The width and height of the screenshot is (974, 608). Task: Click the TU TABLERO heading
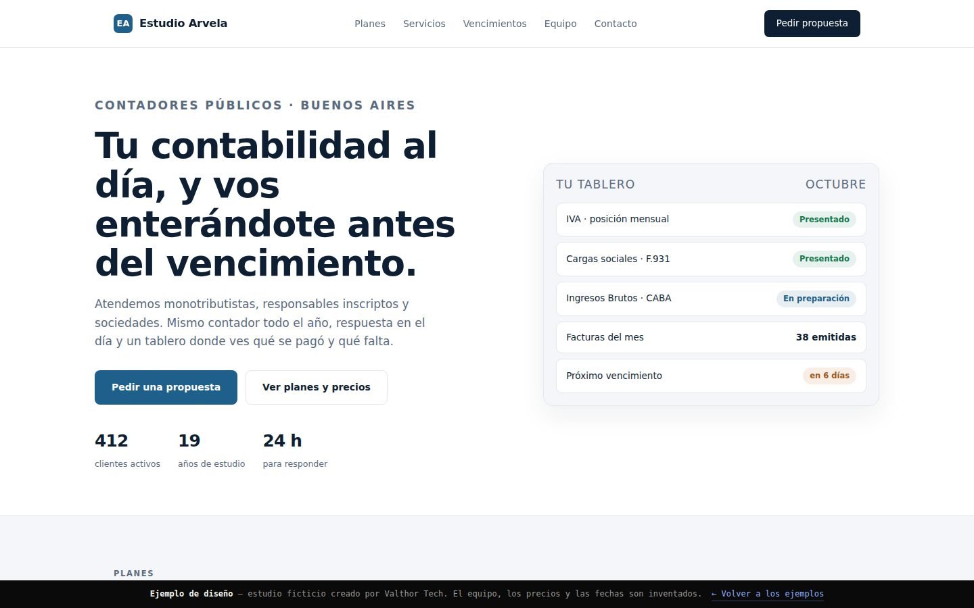(x=595, y=184)
